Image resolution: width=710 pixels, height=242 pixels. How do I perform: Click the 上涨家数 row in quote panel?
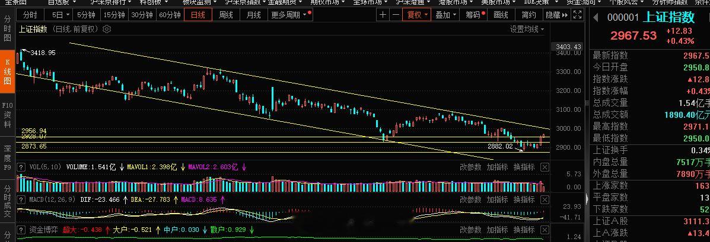(x=649, y=186)
